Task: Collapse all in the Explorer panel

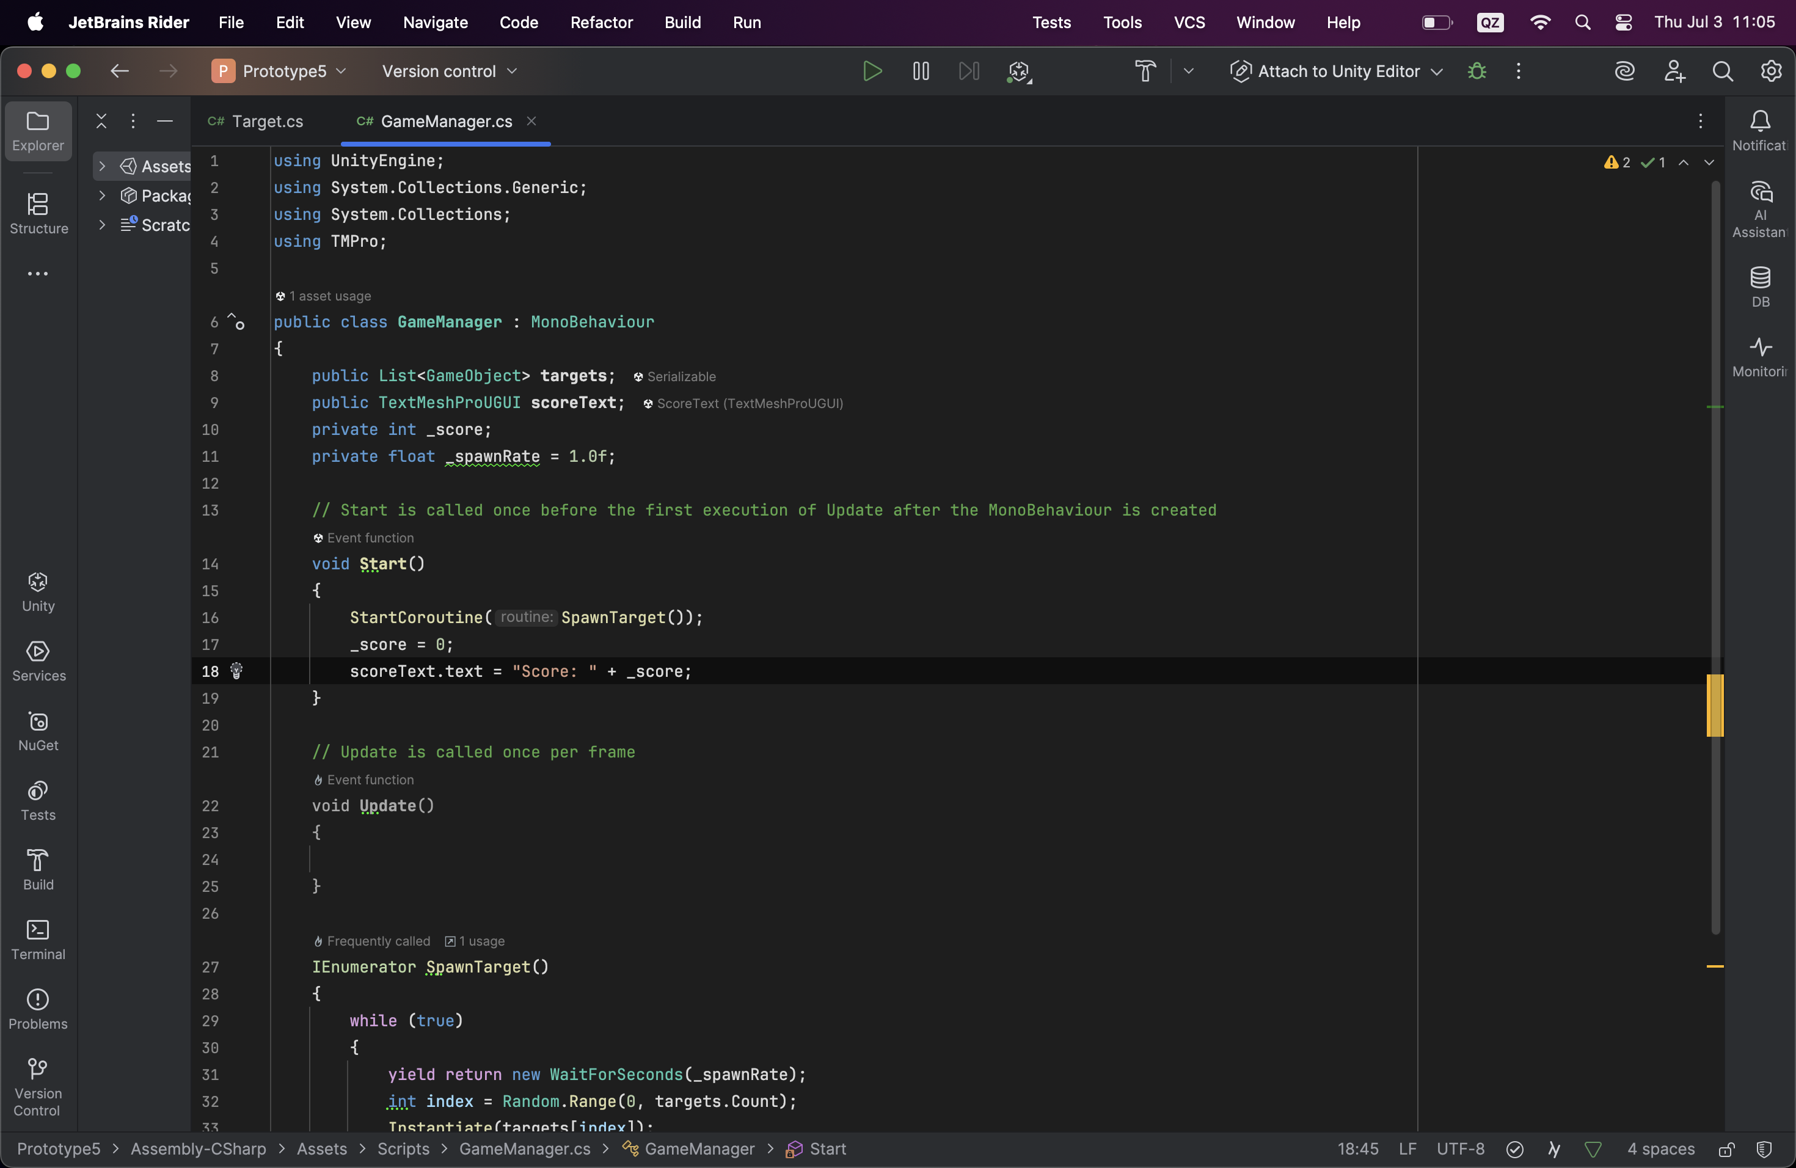Action: [101, 121]
